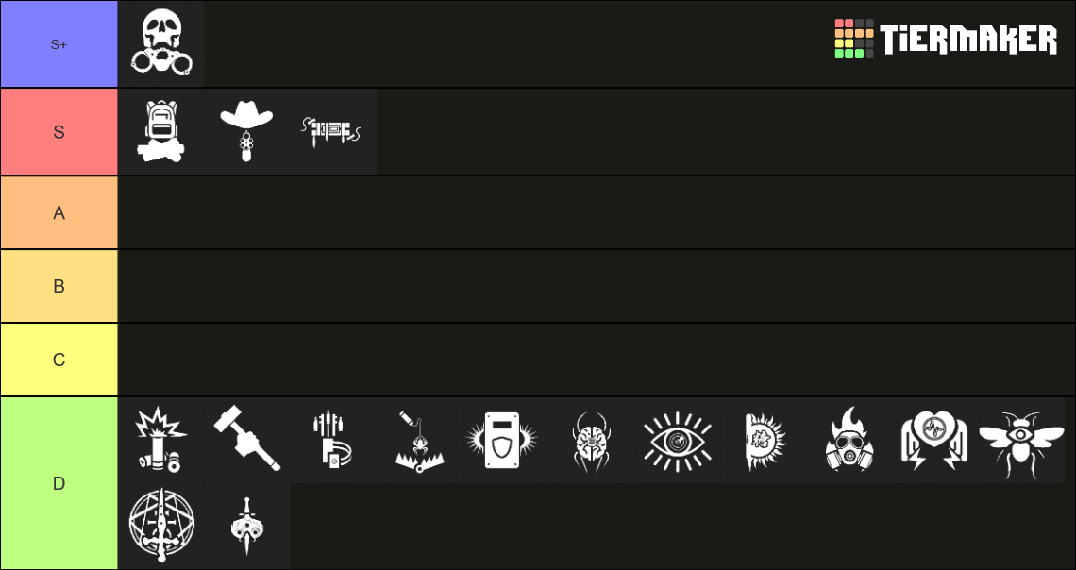Image resolution: width=1076 pixels, height=570 pixels.
Task: Choose the wasp with eye icon
Action: [1021, 440]
